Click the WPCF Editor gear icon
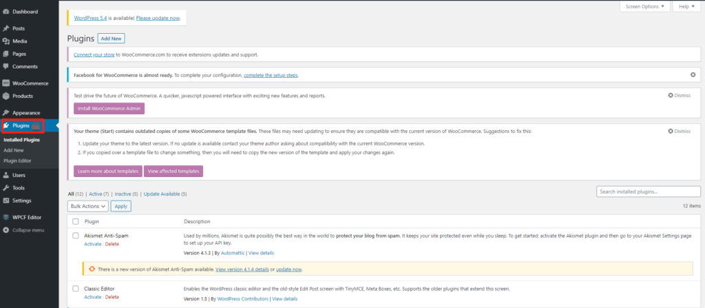Screen dimensions: 705x308 (x=6, y=217)
